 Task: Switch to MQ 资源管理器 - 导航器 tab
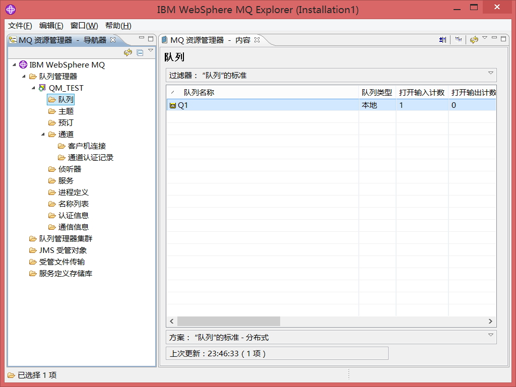pyautogui.click(x=62, y=40)
